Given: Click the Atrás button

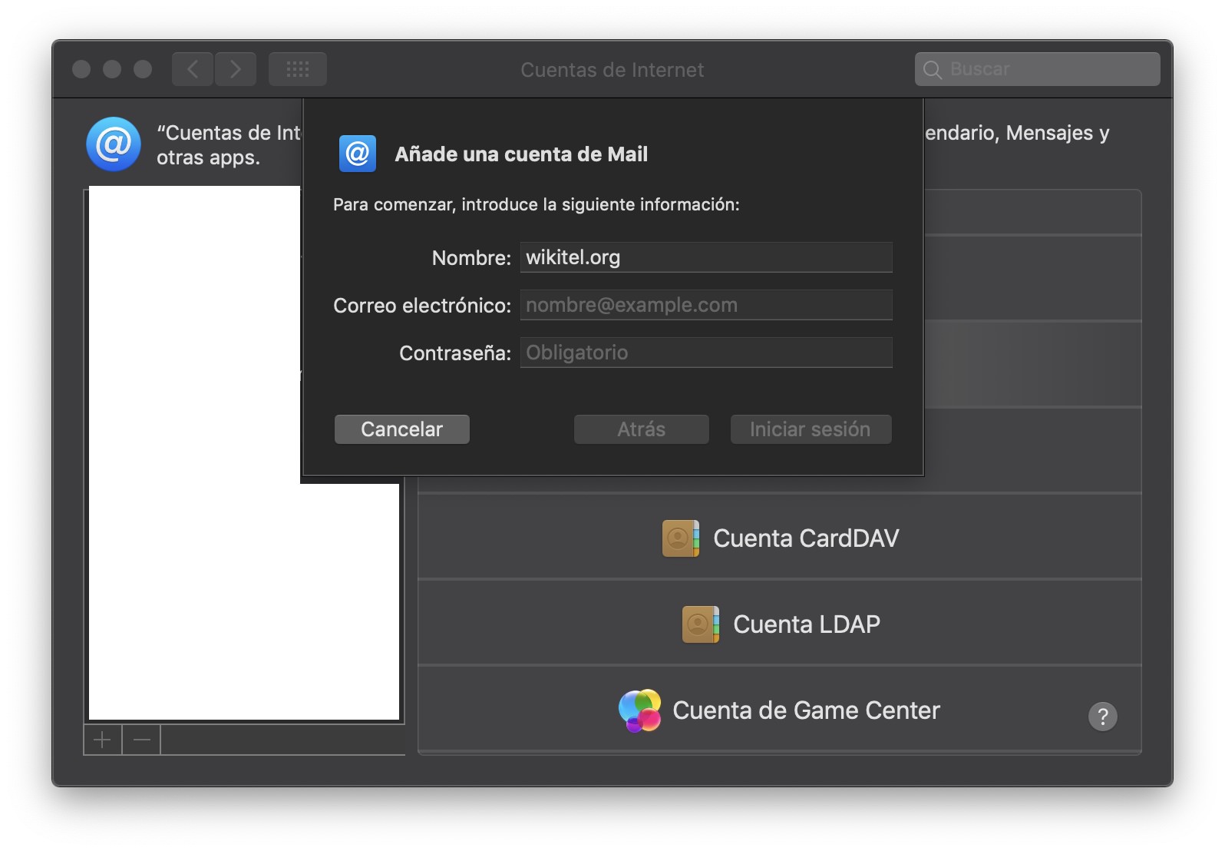Looking at the screenshot, I should pyautogui.click(x=642, y=429).
